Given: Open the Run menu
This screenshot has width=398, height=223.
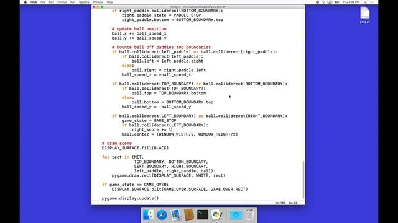Looking at the screenshot, I should [x=73, y=2].
